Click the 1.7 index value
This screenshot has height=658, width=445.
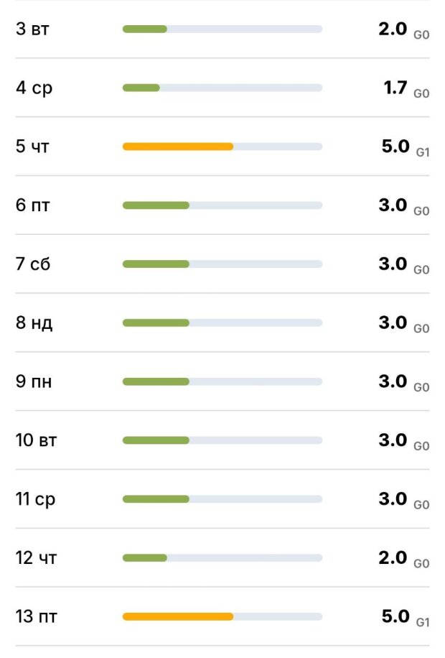click(x=395, y=88)
